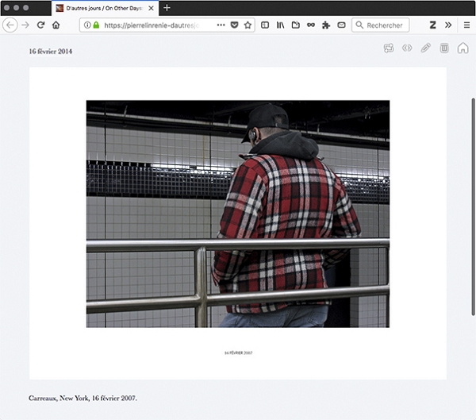476x420 pixels.
Task: Open a new tab with plus button
Action: [x=167, y=8]
